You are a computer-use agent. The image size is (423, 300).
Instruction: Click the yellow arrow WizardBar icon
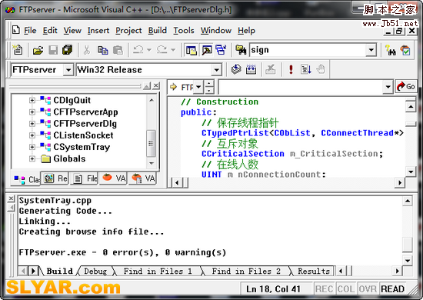pos(173,87)
